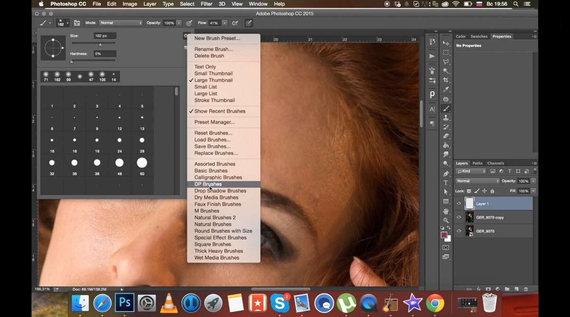Select the Magic Wand tool
The image size is (570, 317).
click(x=446, y=71)
